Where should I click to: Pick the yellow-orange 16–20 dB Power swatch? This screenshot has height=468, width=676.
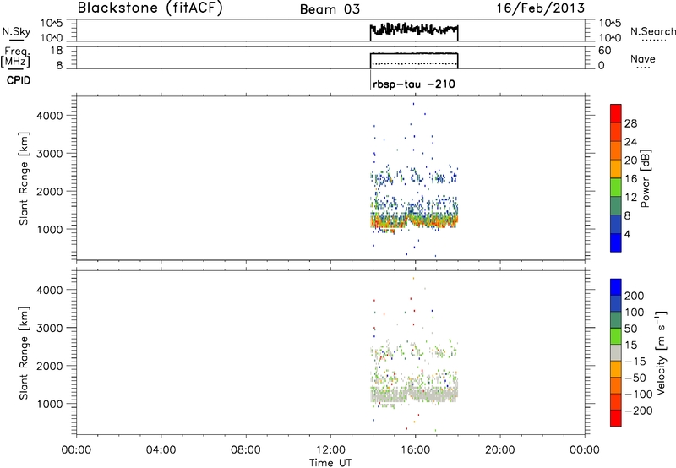(x=616, y=169)
